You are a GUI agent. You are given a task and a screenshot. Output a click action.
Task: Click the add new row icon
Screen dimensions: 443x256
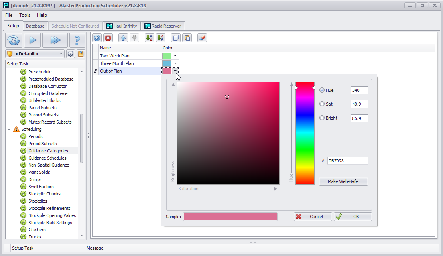pyautogui.click(x=97, y=38)
